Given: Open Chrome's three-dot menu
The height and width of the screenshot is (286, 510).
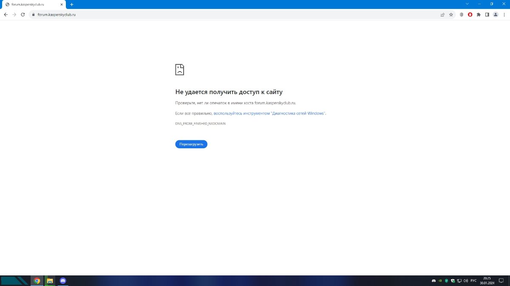Looking at the screenshot, I should click(504, 14).
